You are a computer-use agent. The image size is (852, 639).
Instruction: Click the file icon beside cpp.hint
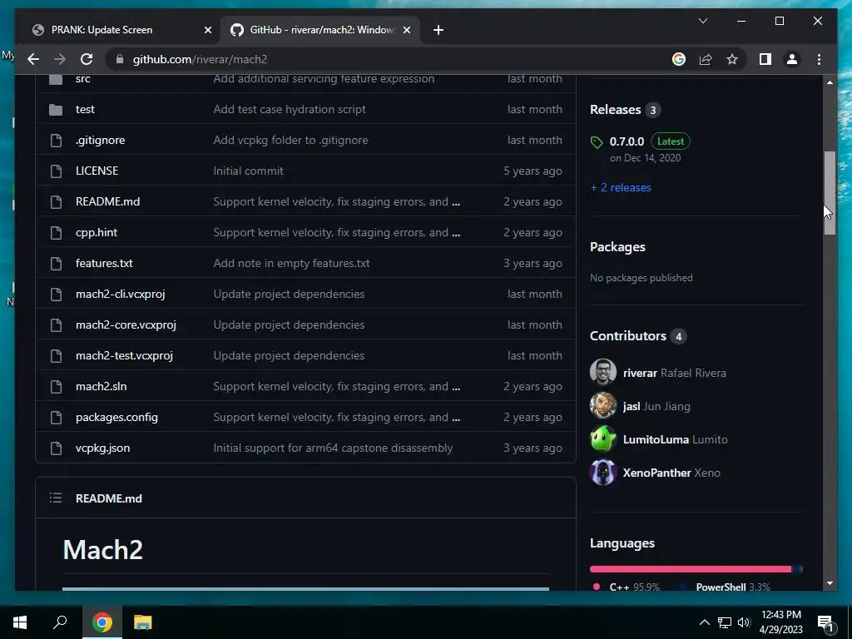click(x=56, y=233)
